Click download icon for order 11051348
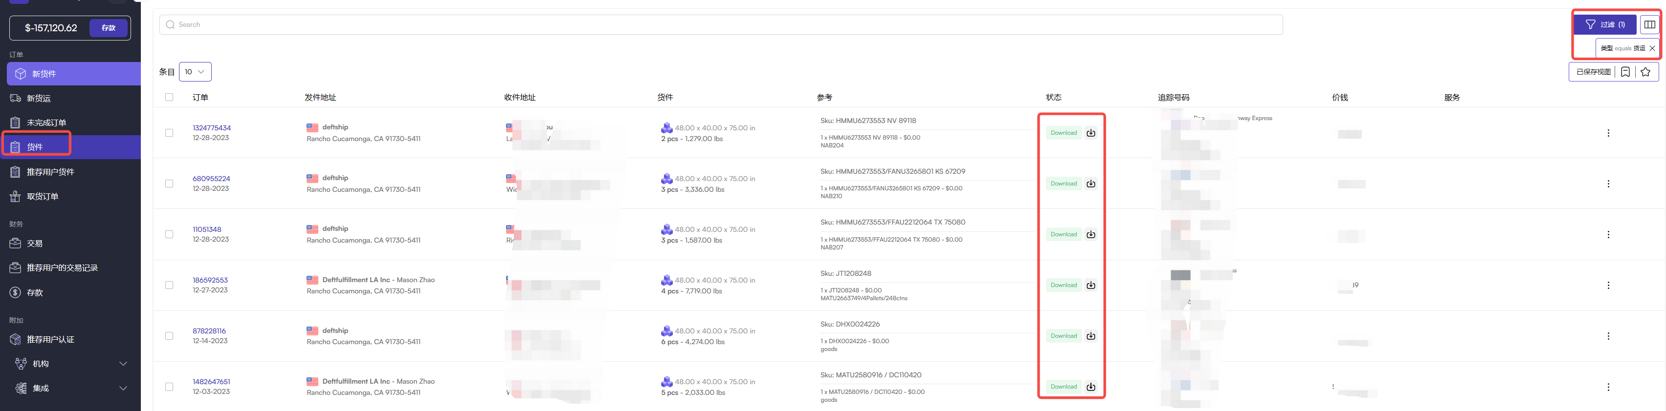 pyautogui.click(x=1090, y=234)
